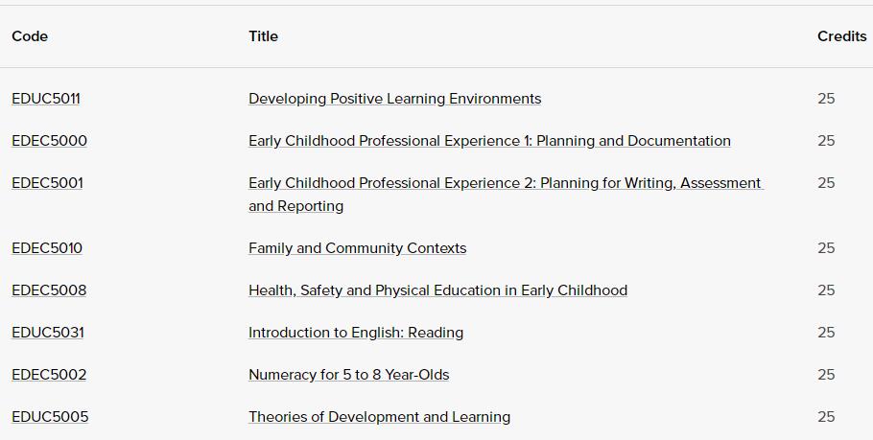Viewport: 873px width, 440px height.
Task: Click the Title column header
Action: pos(263,36)
